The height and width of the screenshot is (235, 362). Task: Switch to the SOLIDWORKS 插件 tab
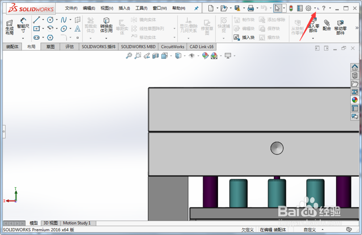pos(98,47)
